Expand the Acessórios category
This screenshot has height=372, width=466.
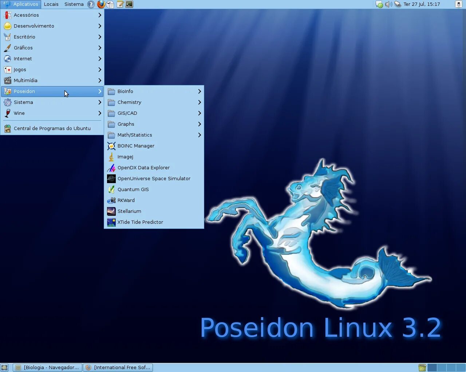coord(52,15)
